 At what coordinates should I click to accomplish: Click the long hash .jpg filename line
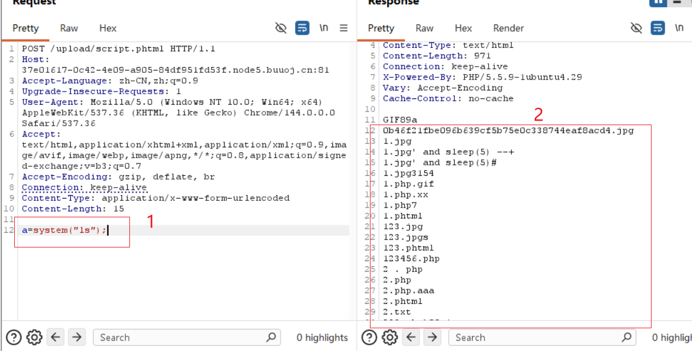508,130
